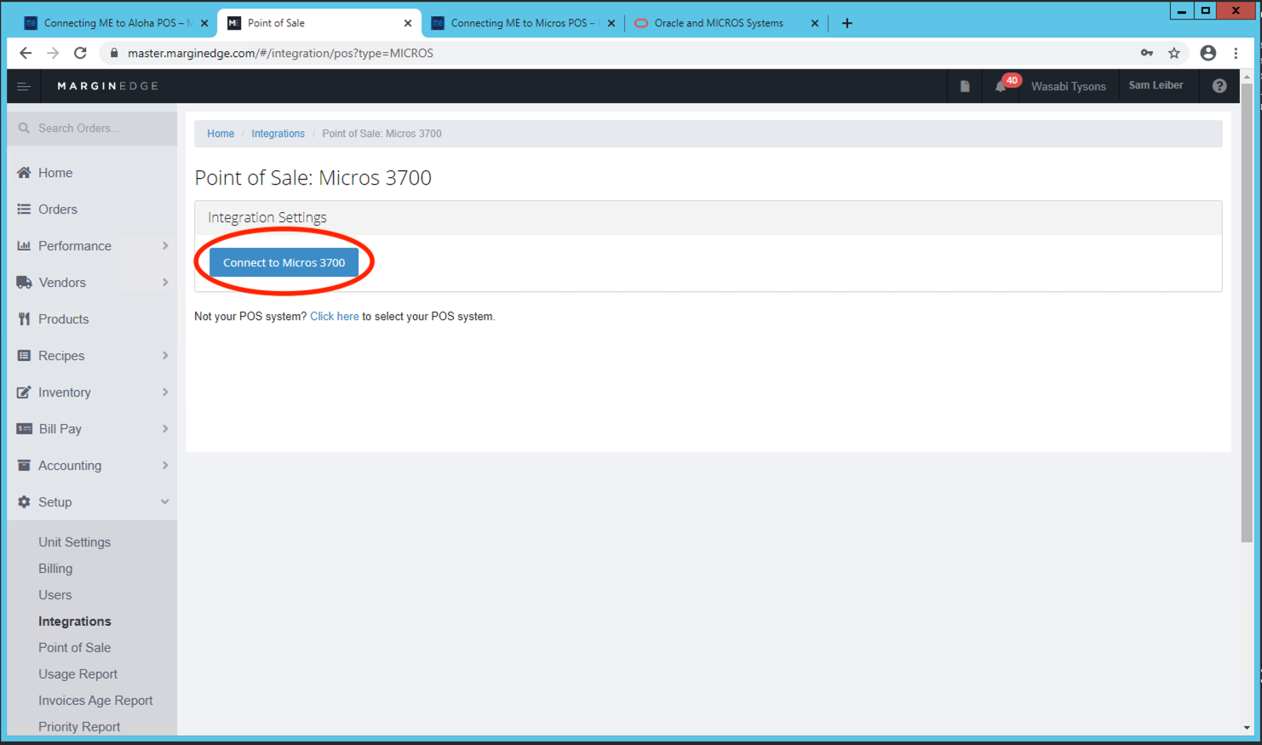The width and height of the screenshot is (1262, 745).
Task: Collapse the Setup submenu chevron
Action: pos(165,502)
